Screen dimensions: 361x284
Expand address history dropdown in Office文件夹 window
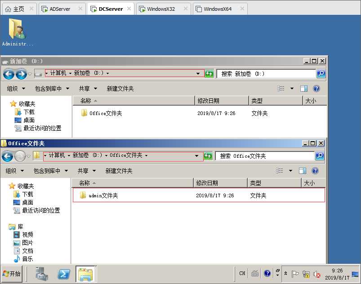click(x=196, y=156)
